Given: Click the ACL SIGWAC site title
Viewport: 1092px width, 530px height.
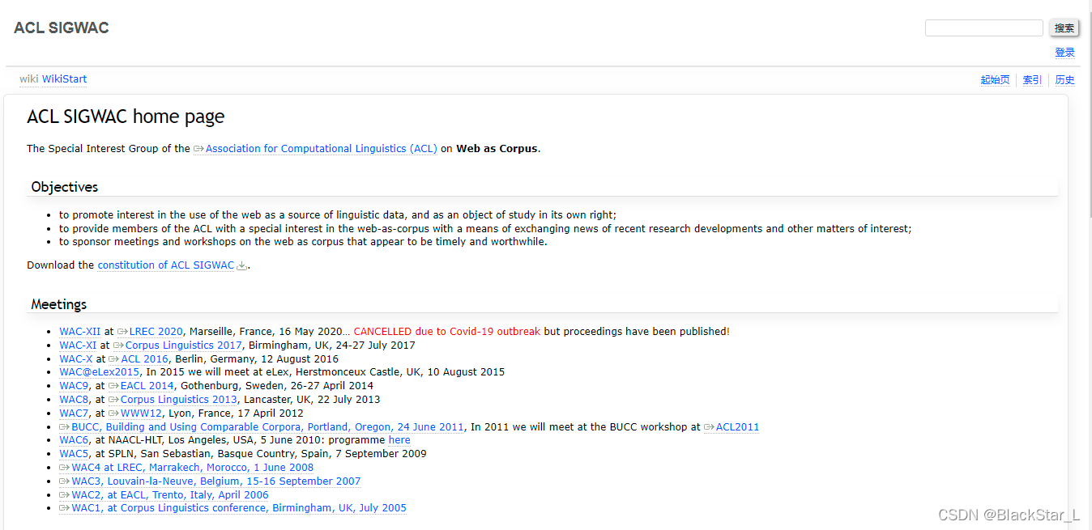Looking at the screenshot, I should tap(62, 28).
